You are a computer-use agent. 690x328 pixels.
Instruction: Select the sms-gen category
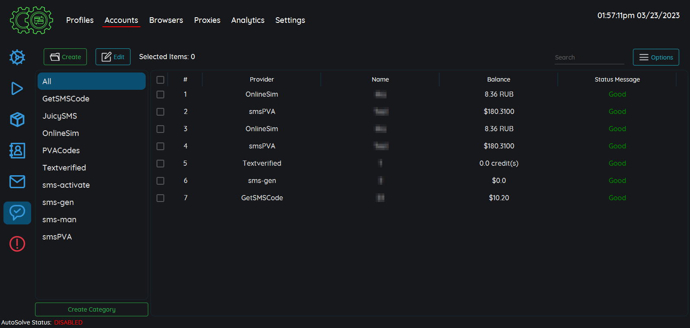coord(92,202)
